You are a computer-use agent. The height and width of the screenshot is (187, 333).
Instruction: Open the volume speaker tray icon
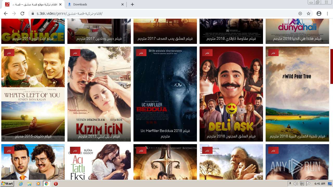click(296, 184)
